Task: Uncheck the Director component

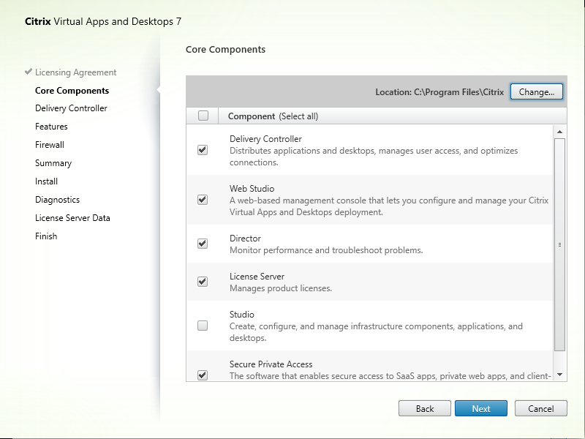Action: click(x=203, y=243)
